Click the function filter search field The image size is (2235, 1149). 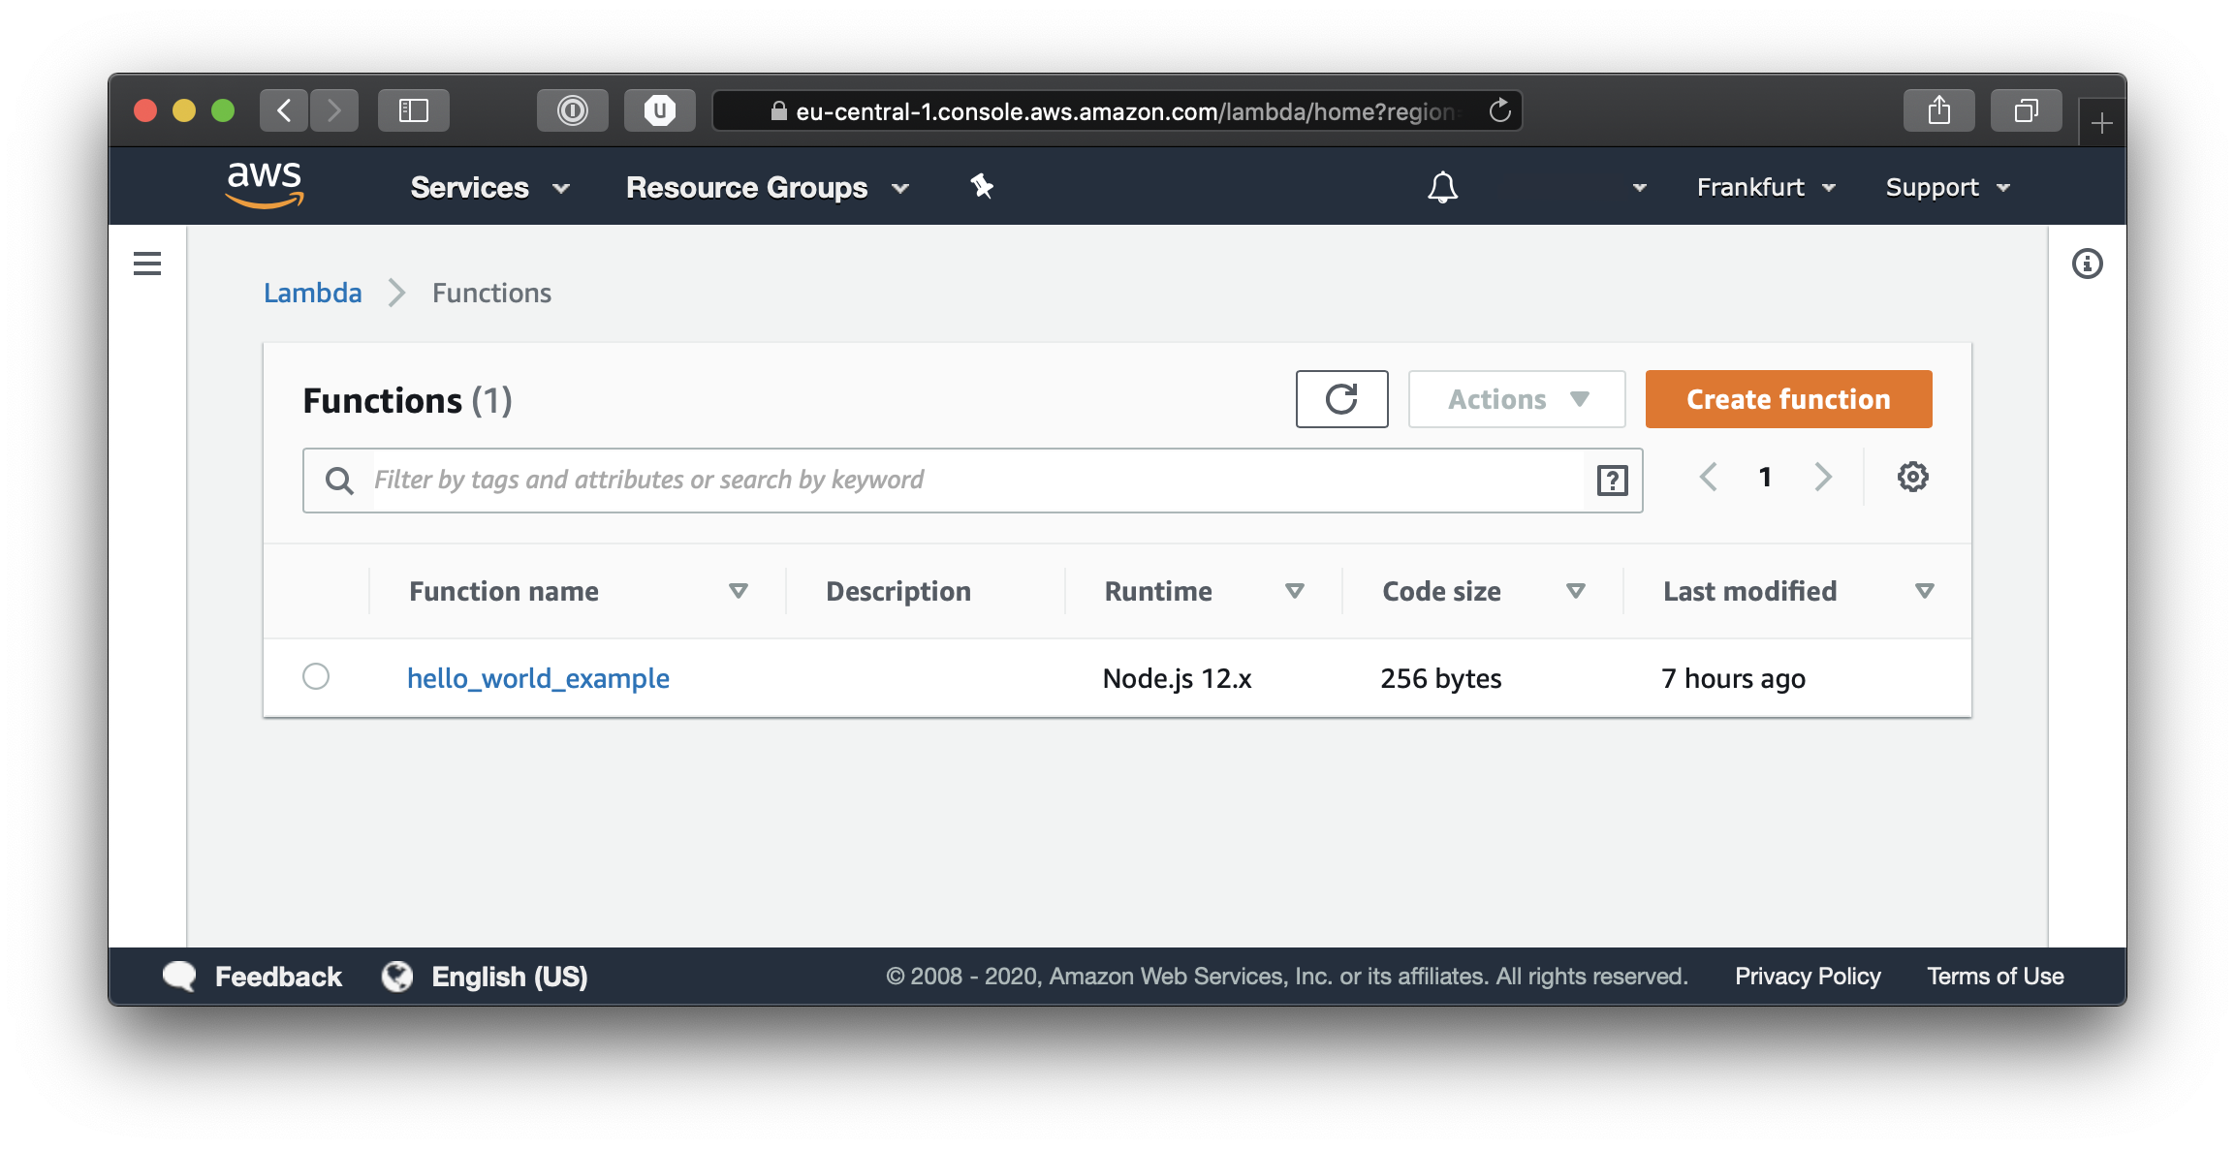[969, 481]
